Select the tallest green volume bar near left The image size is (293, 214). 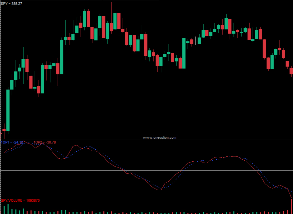(x=8, y=209)
